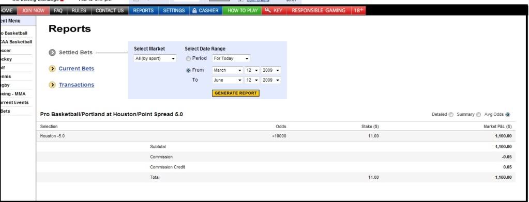529x202 pixels.
Task: Click the Houston -5.0 selection cell
Action: click(52, 136)
